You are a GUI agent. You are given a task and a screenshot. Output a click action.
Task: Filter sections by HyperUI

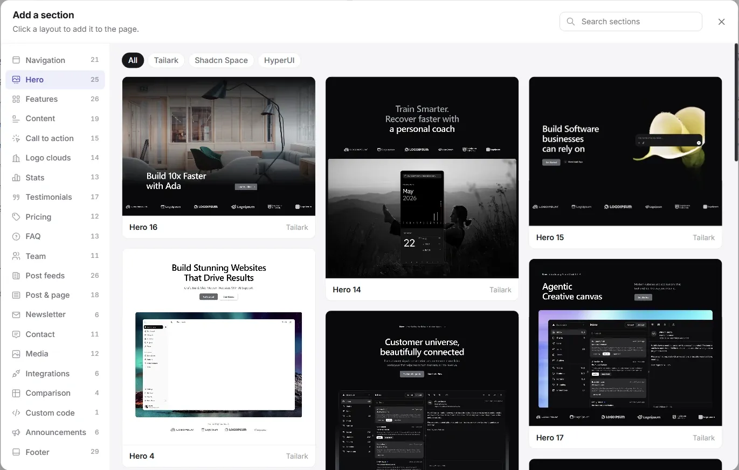(x=279, y=60)
